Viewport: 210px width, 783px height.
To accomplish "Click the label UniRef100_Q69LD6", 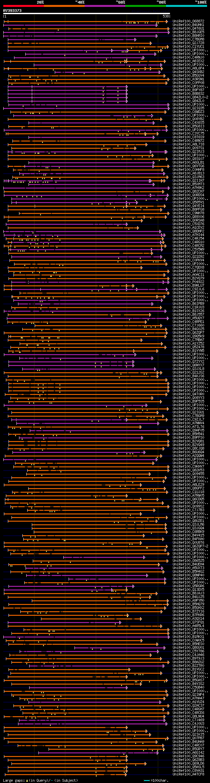I will click(188, 764).
